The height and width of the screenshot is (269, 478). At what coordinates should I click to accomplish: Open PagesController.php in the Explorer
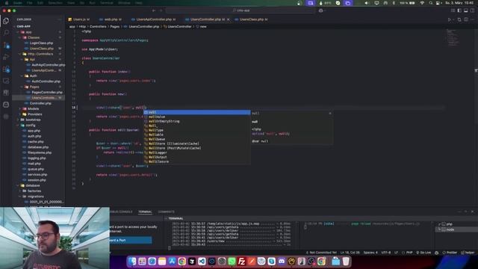[47, 93]
